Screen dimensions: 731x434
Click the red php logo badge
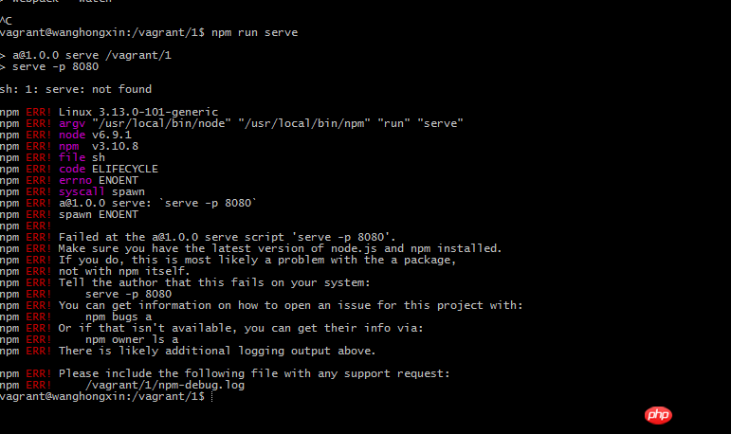(657, 415)
